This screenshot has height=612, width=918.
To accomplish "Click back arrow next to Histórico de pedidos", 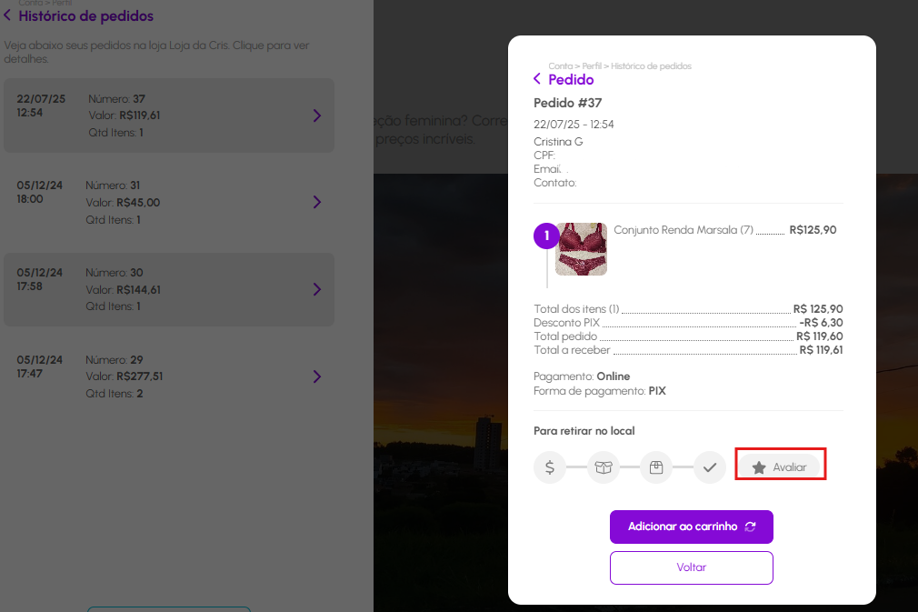I will pyautogui.click(x=9, y=15).
